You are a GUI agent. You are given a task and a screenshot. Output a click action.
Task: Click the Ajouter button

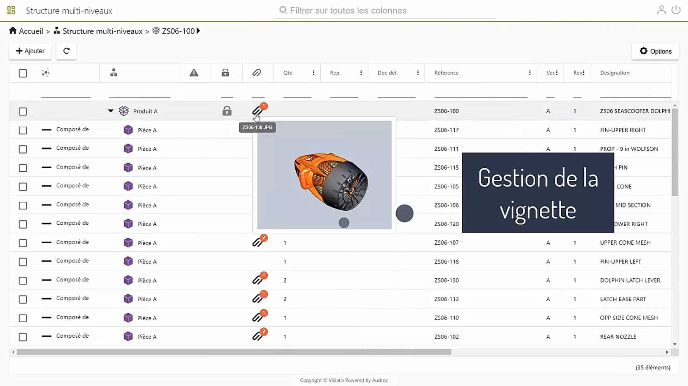coord(30,51)
